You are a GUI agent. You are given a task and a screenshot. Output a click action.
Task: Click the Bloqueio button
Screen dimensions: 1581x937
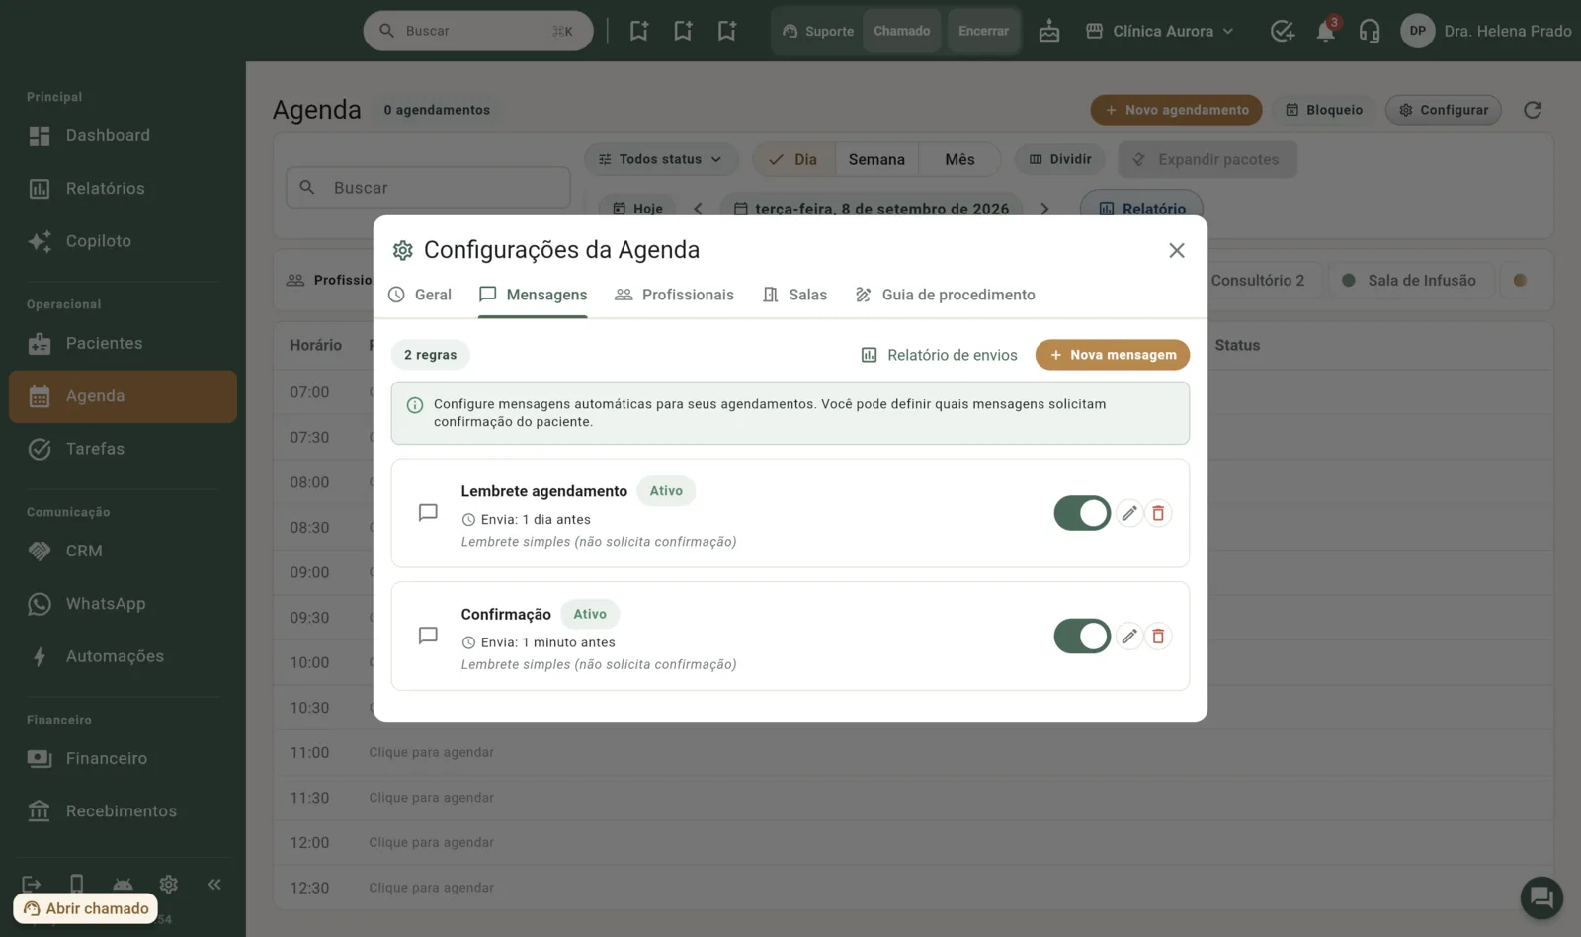(x=1324, y=110)
